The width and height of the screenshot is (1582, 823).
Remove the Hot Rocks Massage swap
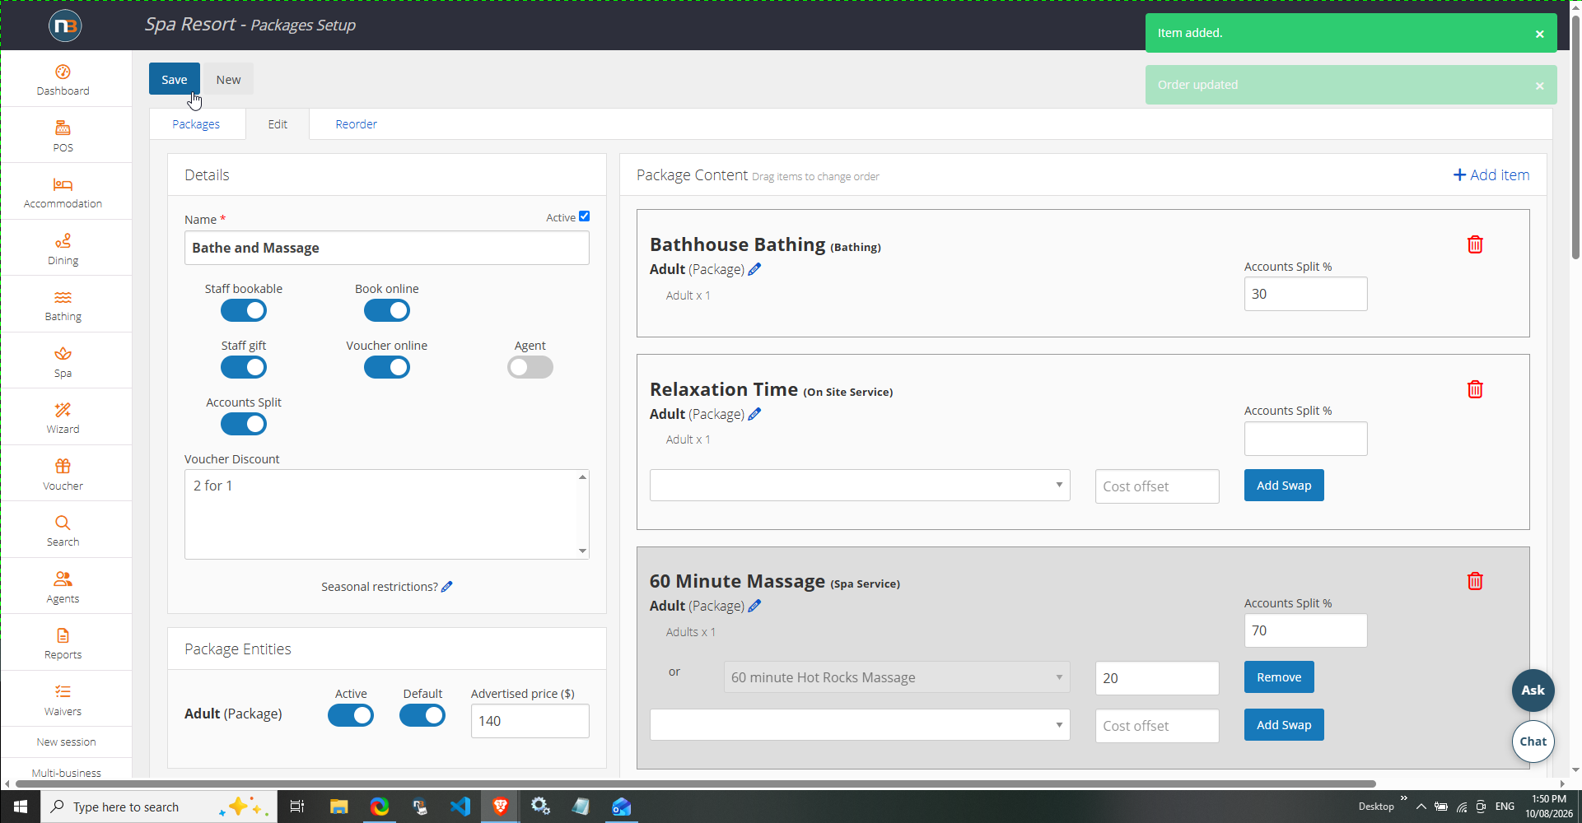tap(1279, 677)
